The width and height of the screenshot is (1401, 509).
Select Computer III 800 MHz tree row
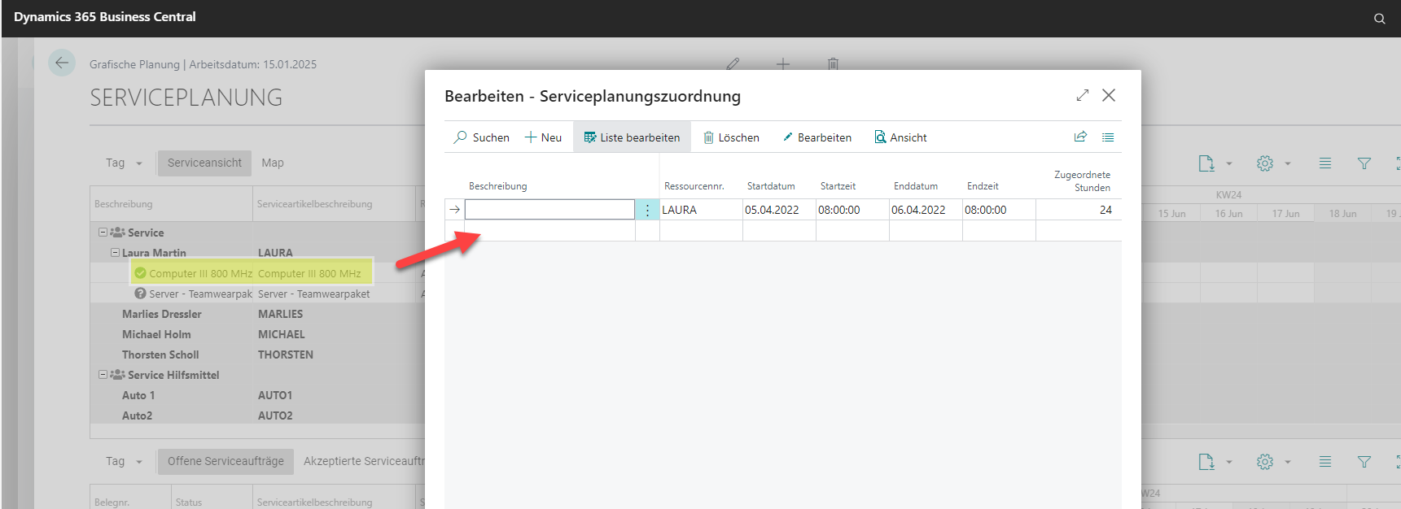click(x=252, y=273)
